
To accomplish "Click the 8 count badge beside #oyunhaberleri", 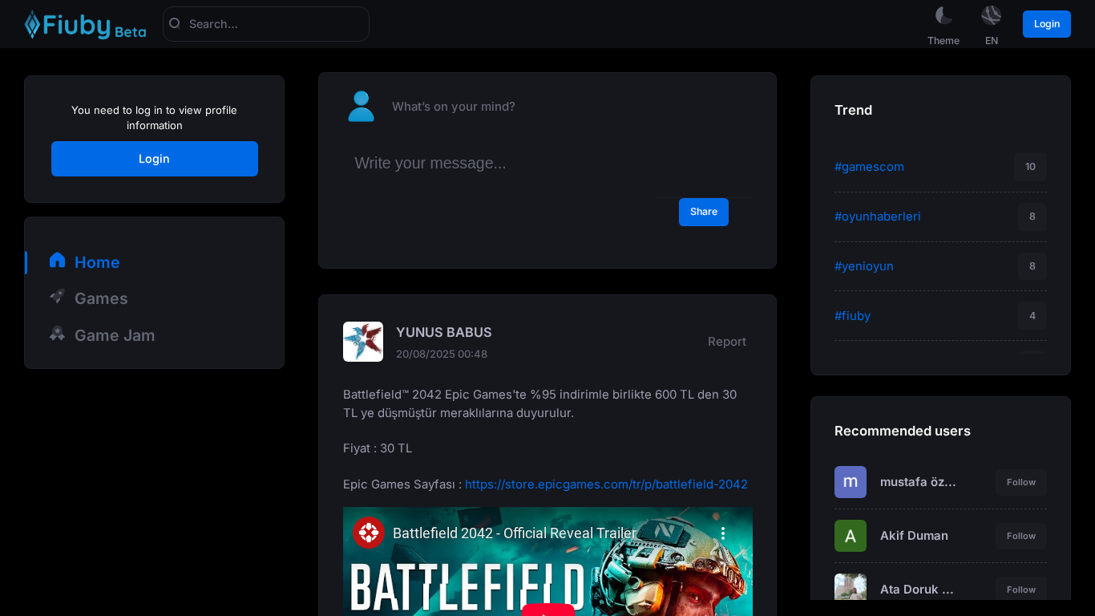I will [1032, 217].
